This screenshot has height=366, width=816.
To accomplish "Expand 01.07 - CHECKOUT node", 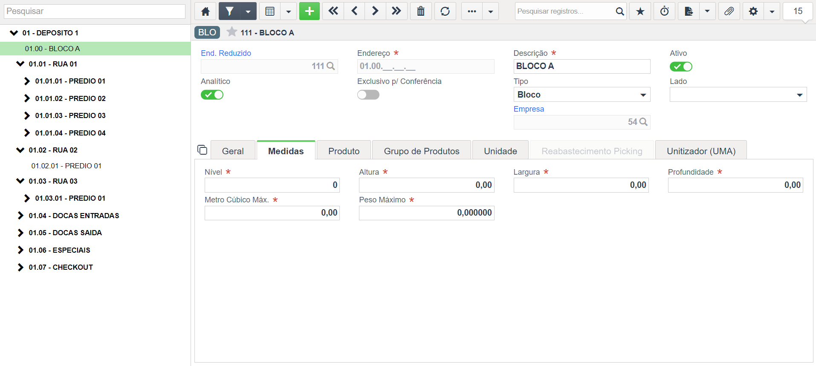I will 20,267.
